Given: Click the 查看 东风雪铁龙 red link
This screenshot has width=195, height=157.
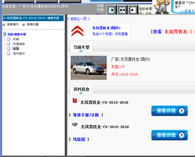Looking at the screenshot, I should (173, 32).
